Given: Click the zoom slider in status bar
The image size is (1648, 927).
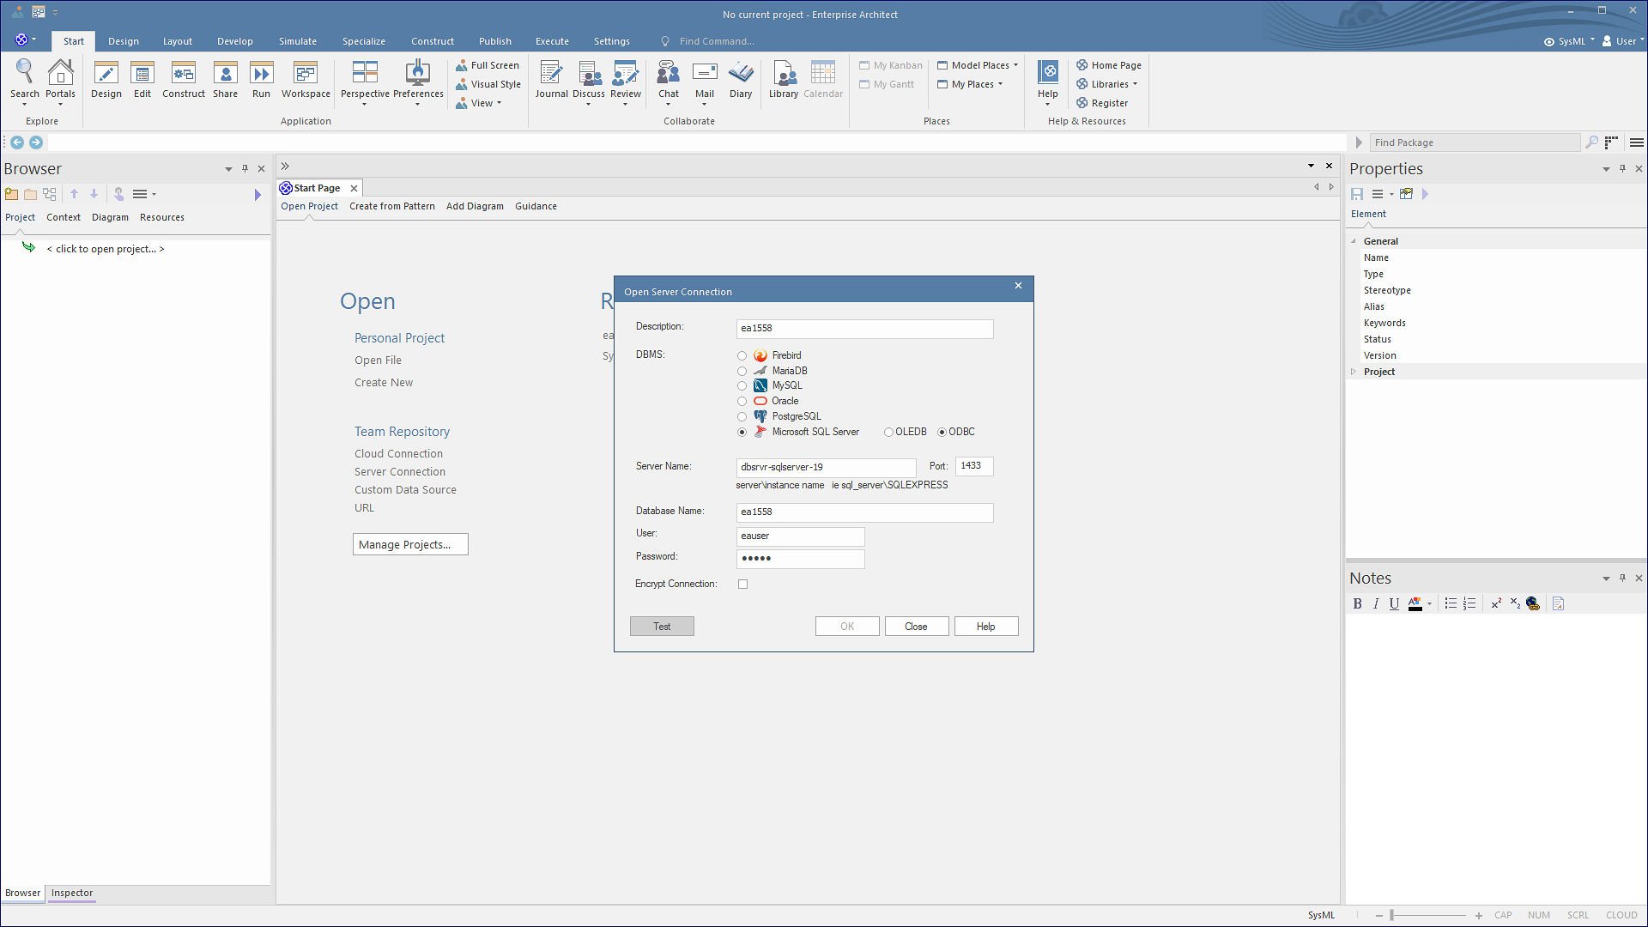Looking at the screenshot, I should click(x=1392, y=915).
